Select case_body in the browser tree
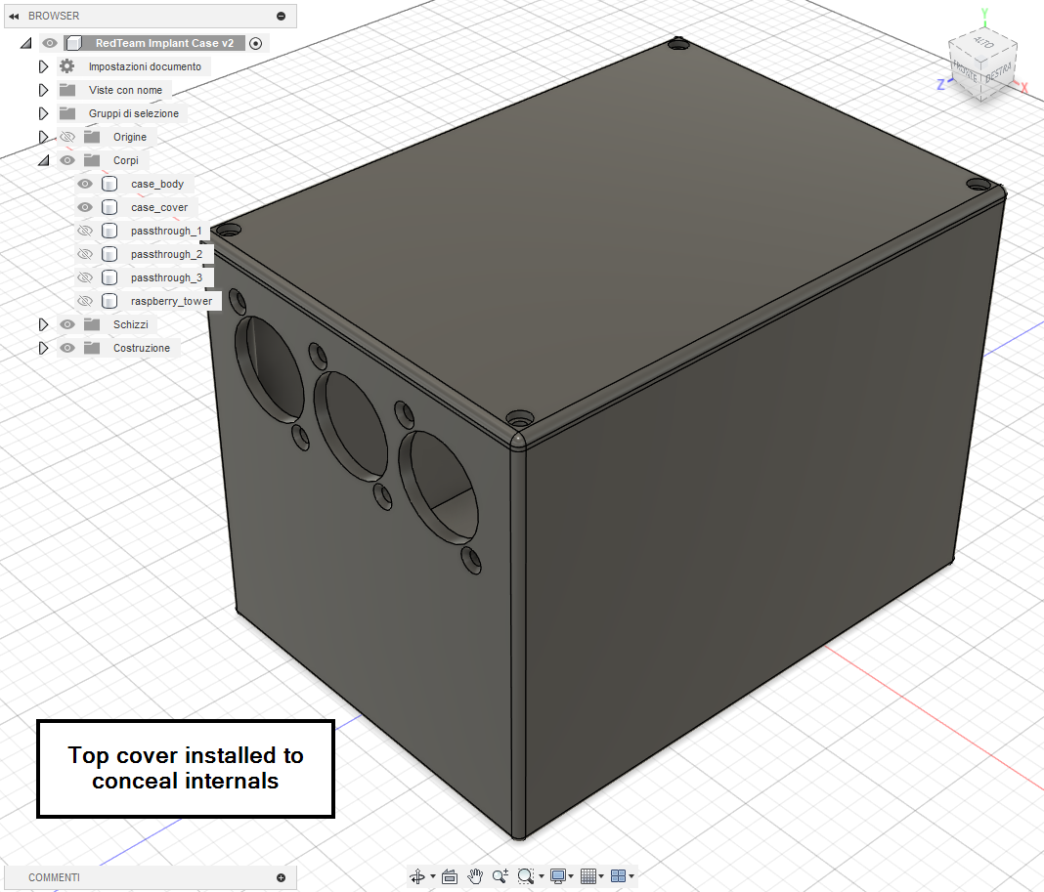 pos(156,184)
